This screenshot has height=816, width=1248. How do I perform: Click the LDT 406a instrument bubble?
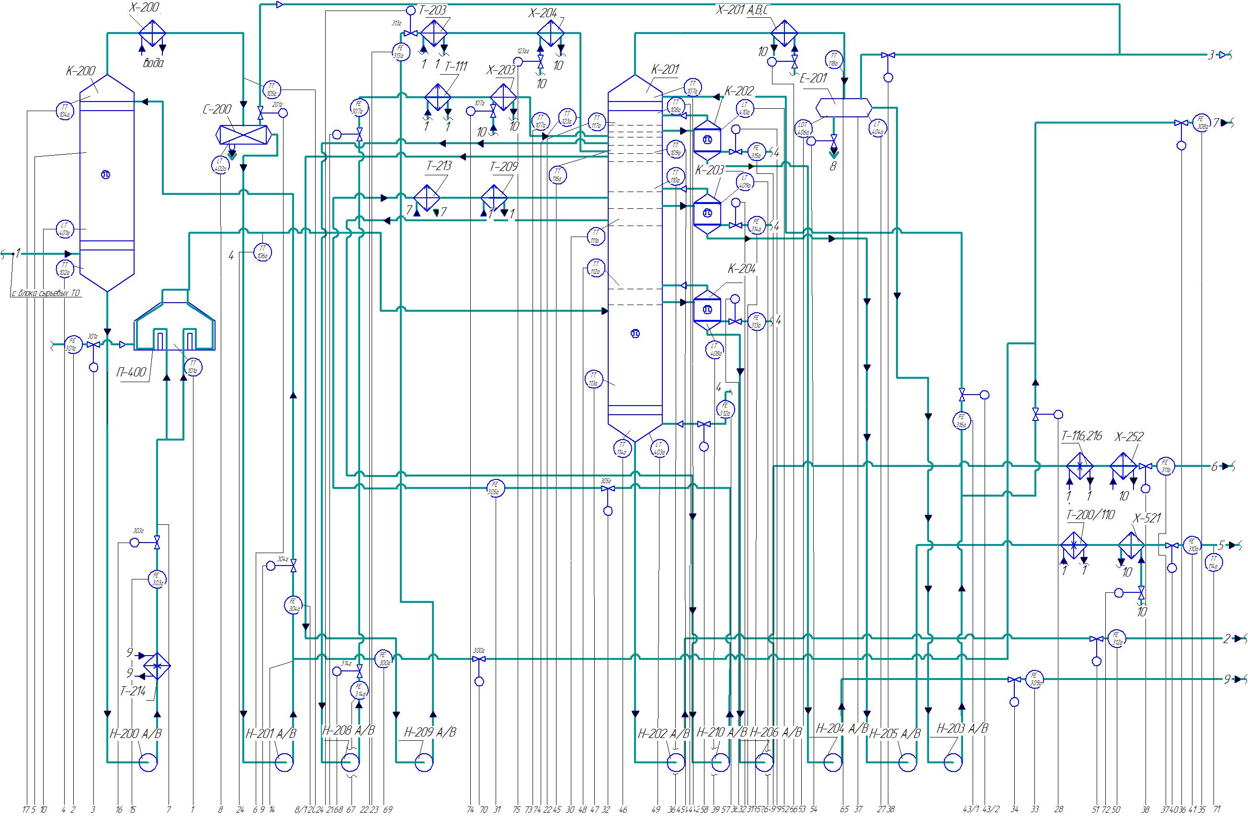(802, 128)
